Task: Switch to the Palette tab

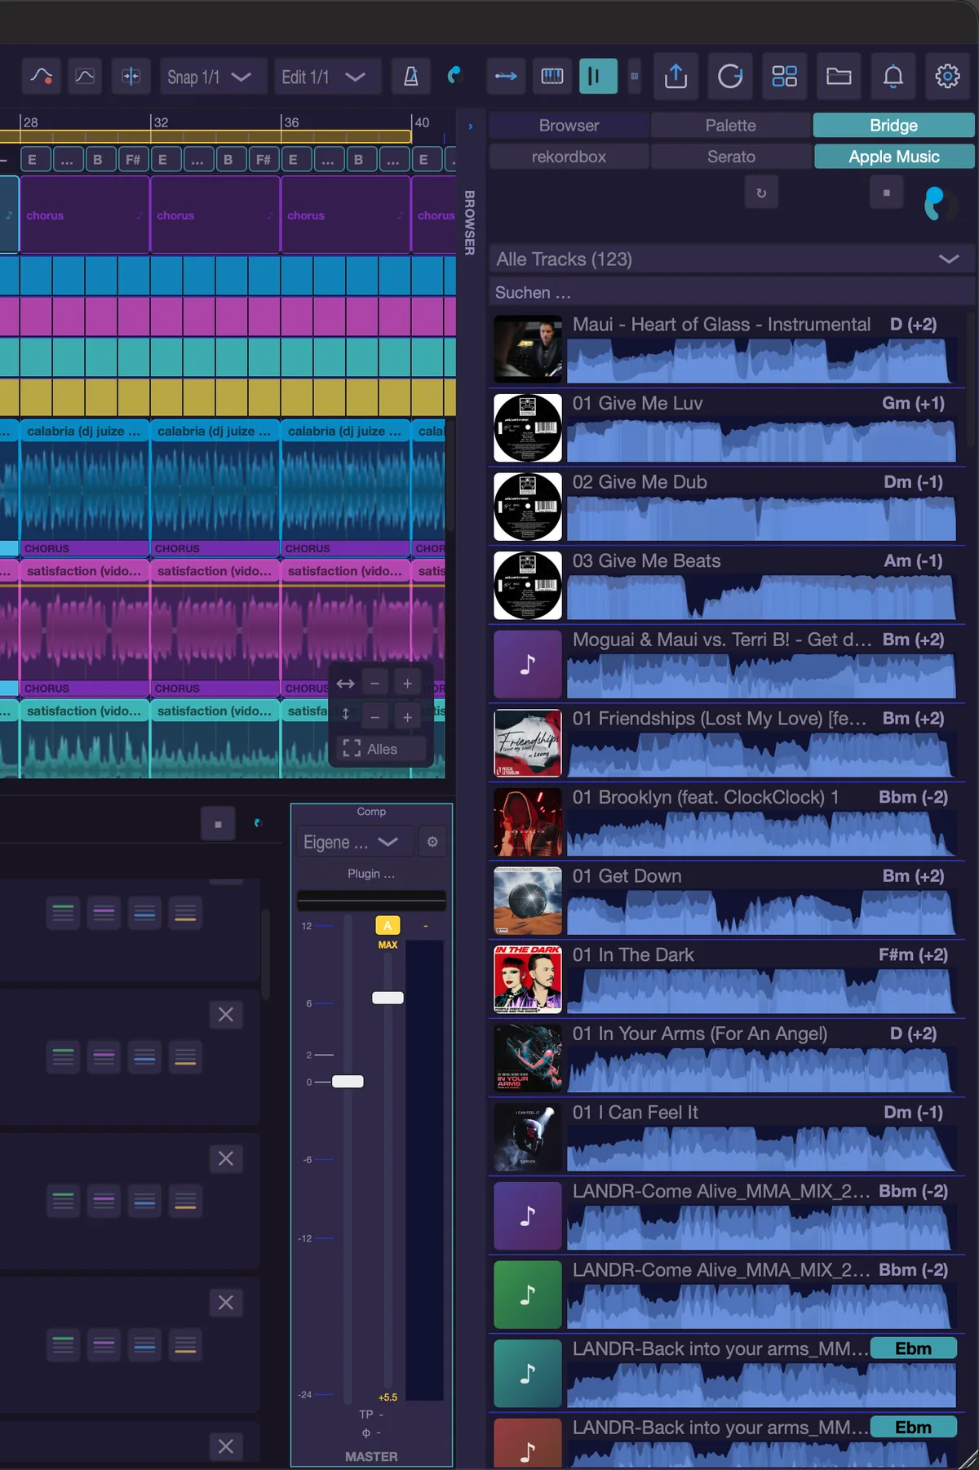Action: 731,126
